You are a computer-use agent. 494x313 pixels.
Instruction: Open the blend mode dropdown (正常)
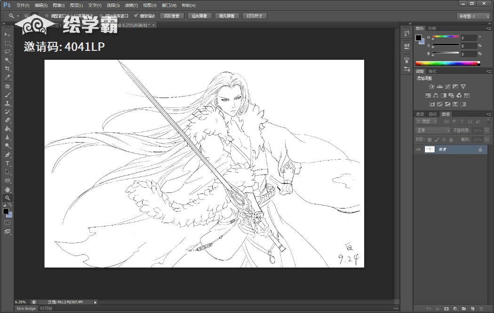click(433, 130)
